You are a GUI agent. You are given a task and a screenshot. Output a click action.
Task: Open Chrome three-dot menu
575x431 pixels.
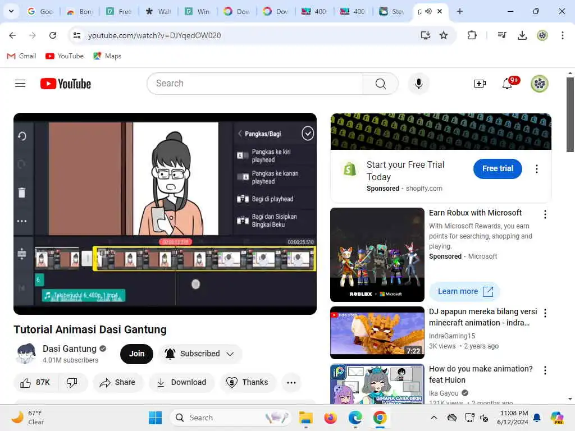pyautogui.click(x=563, y=35)
